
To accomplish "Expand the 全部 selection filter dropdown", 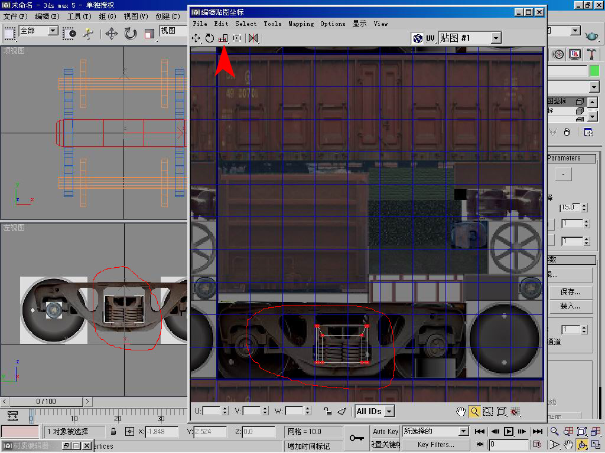I will point(53,31).
